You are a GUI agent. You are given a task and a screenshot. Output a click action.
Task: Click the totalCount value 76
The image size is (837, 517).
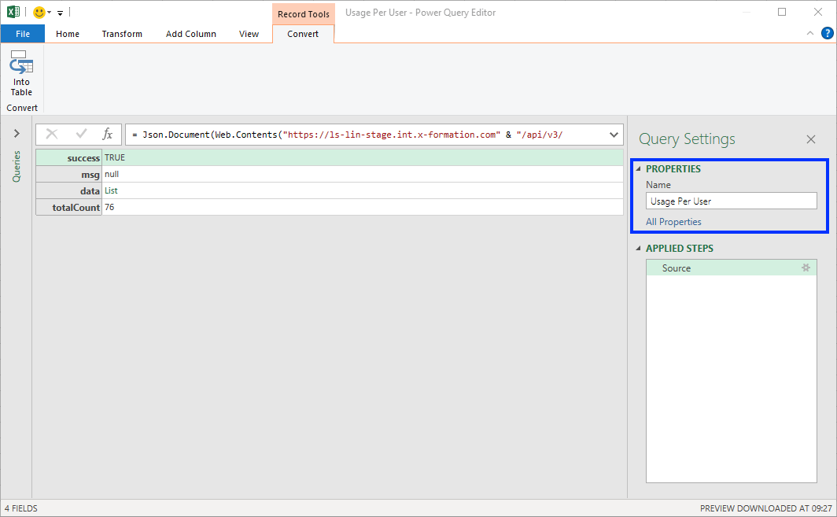click(109, 207)
